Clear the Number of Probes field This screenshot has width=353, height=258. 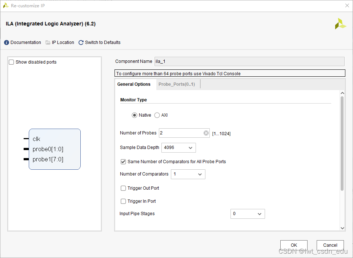click(x=206, y=133)
